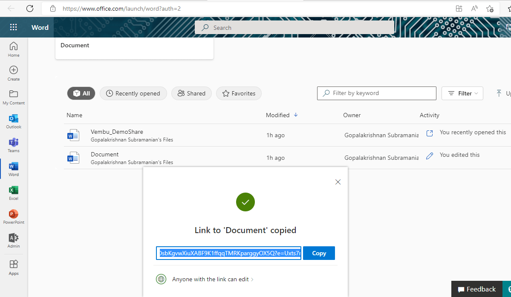The width and height of the screenshot is (511, 297).
Task: Click the Owner column header
Action: (x=352, y=115)
